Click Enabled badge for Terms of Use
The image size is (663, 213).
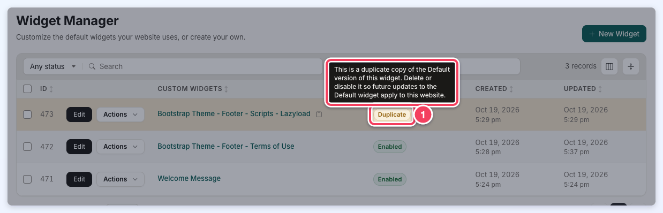[390, 147]
